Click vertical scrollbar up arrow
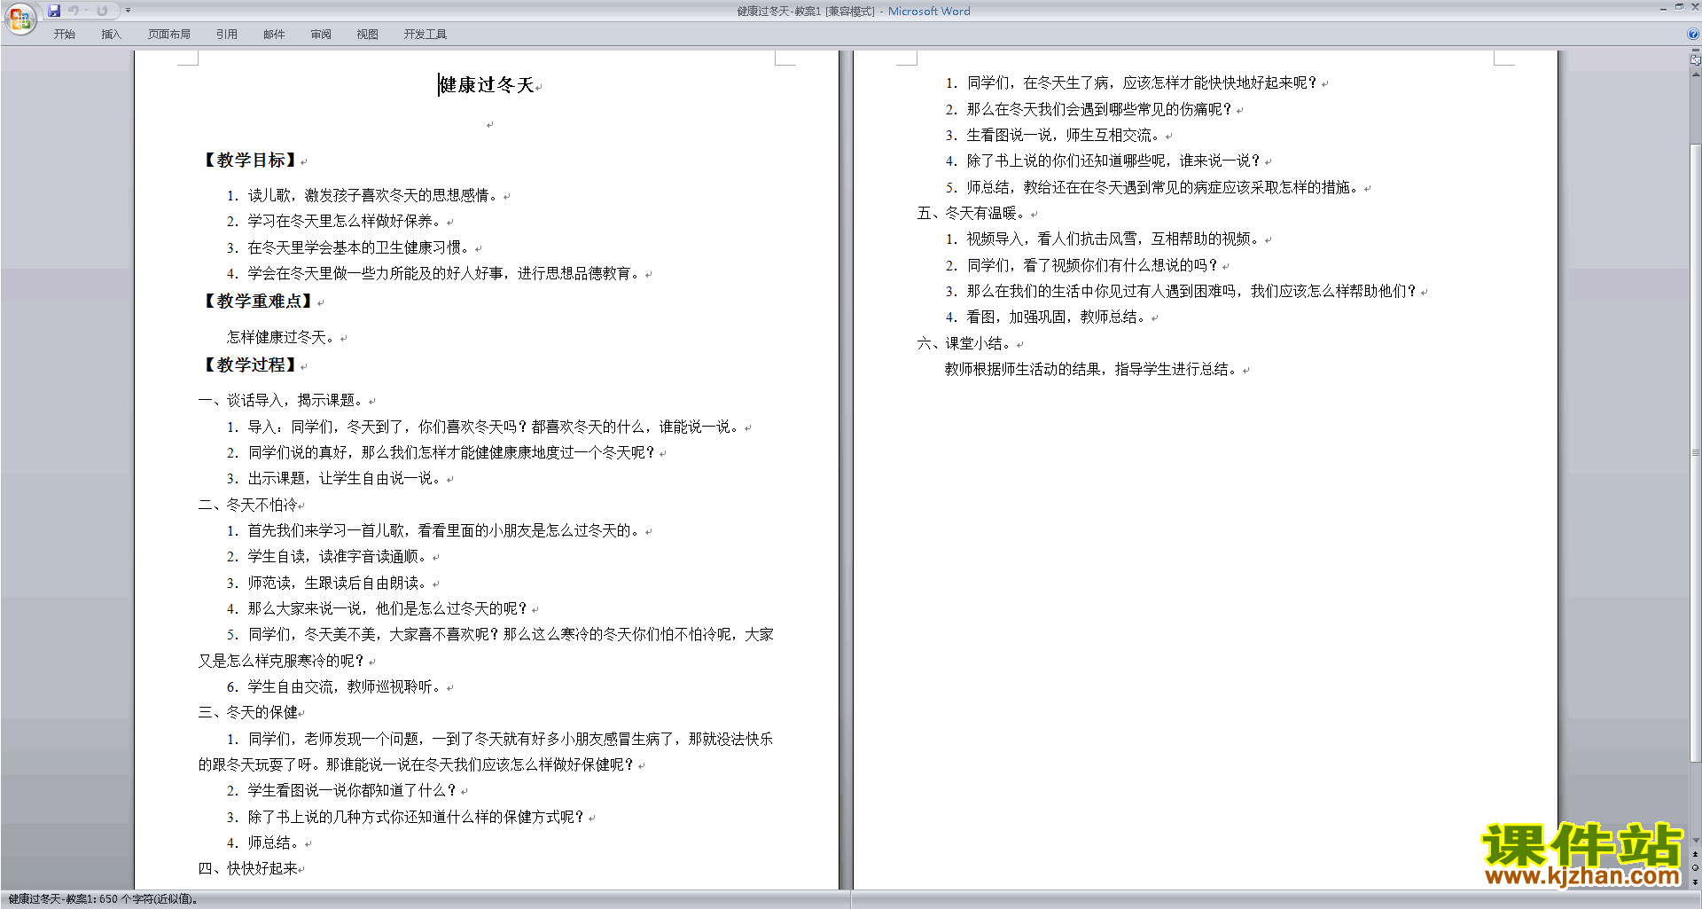1702x909 pixels. [1695, 74]
